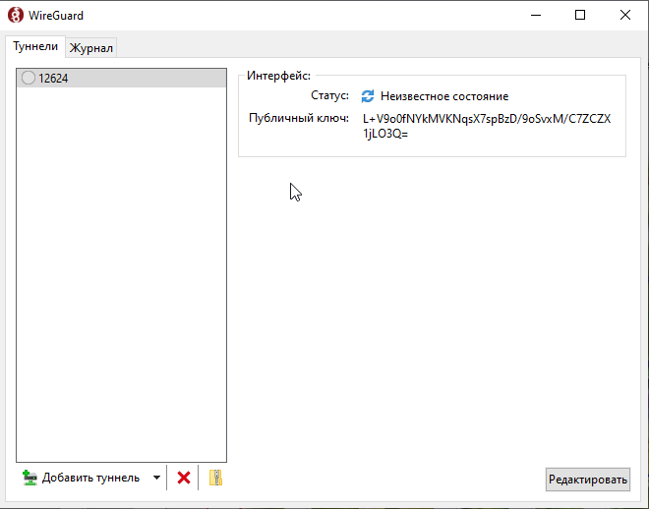Click the WireGuard logo in title bar

(16, 16)
